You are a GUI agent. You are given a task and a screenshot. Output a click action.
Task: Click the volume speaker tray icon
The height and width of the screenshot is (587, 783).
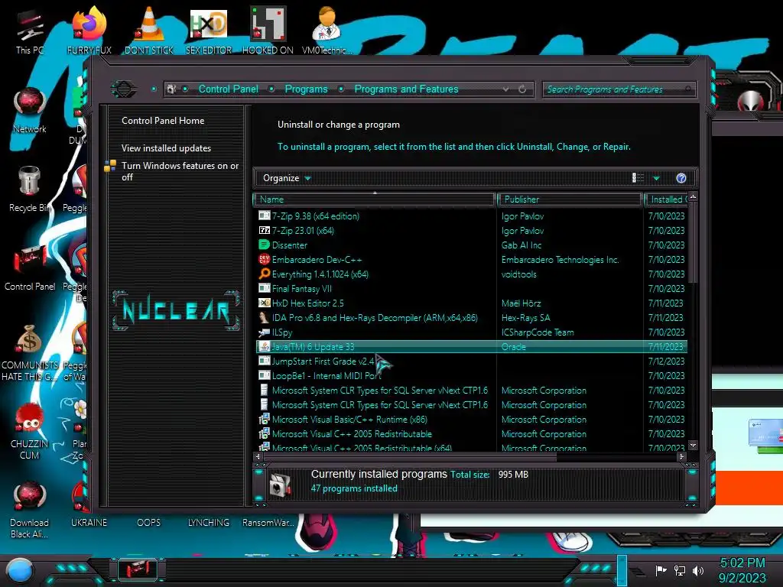(698, 570)
